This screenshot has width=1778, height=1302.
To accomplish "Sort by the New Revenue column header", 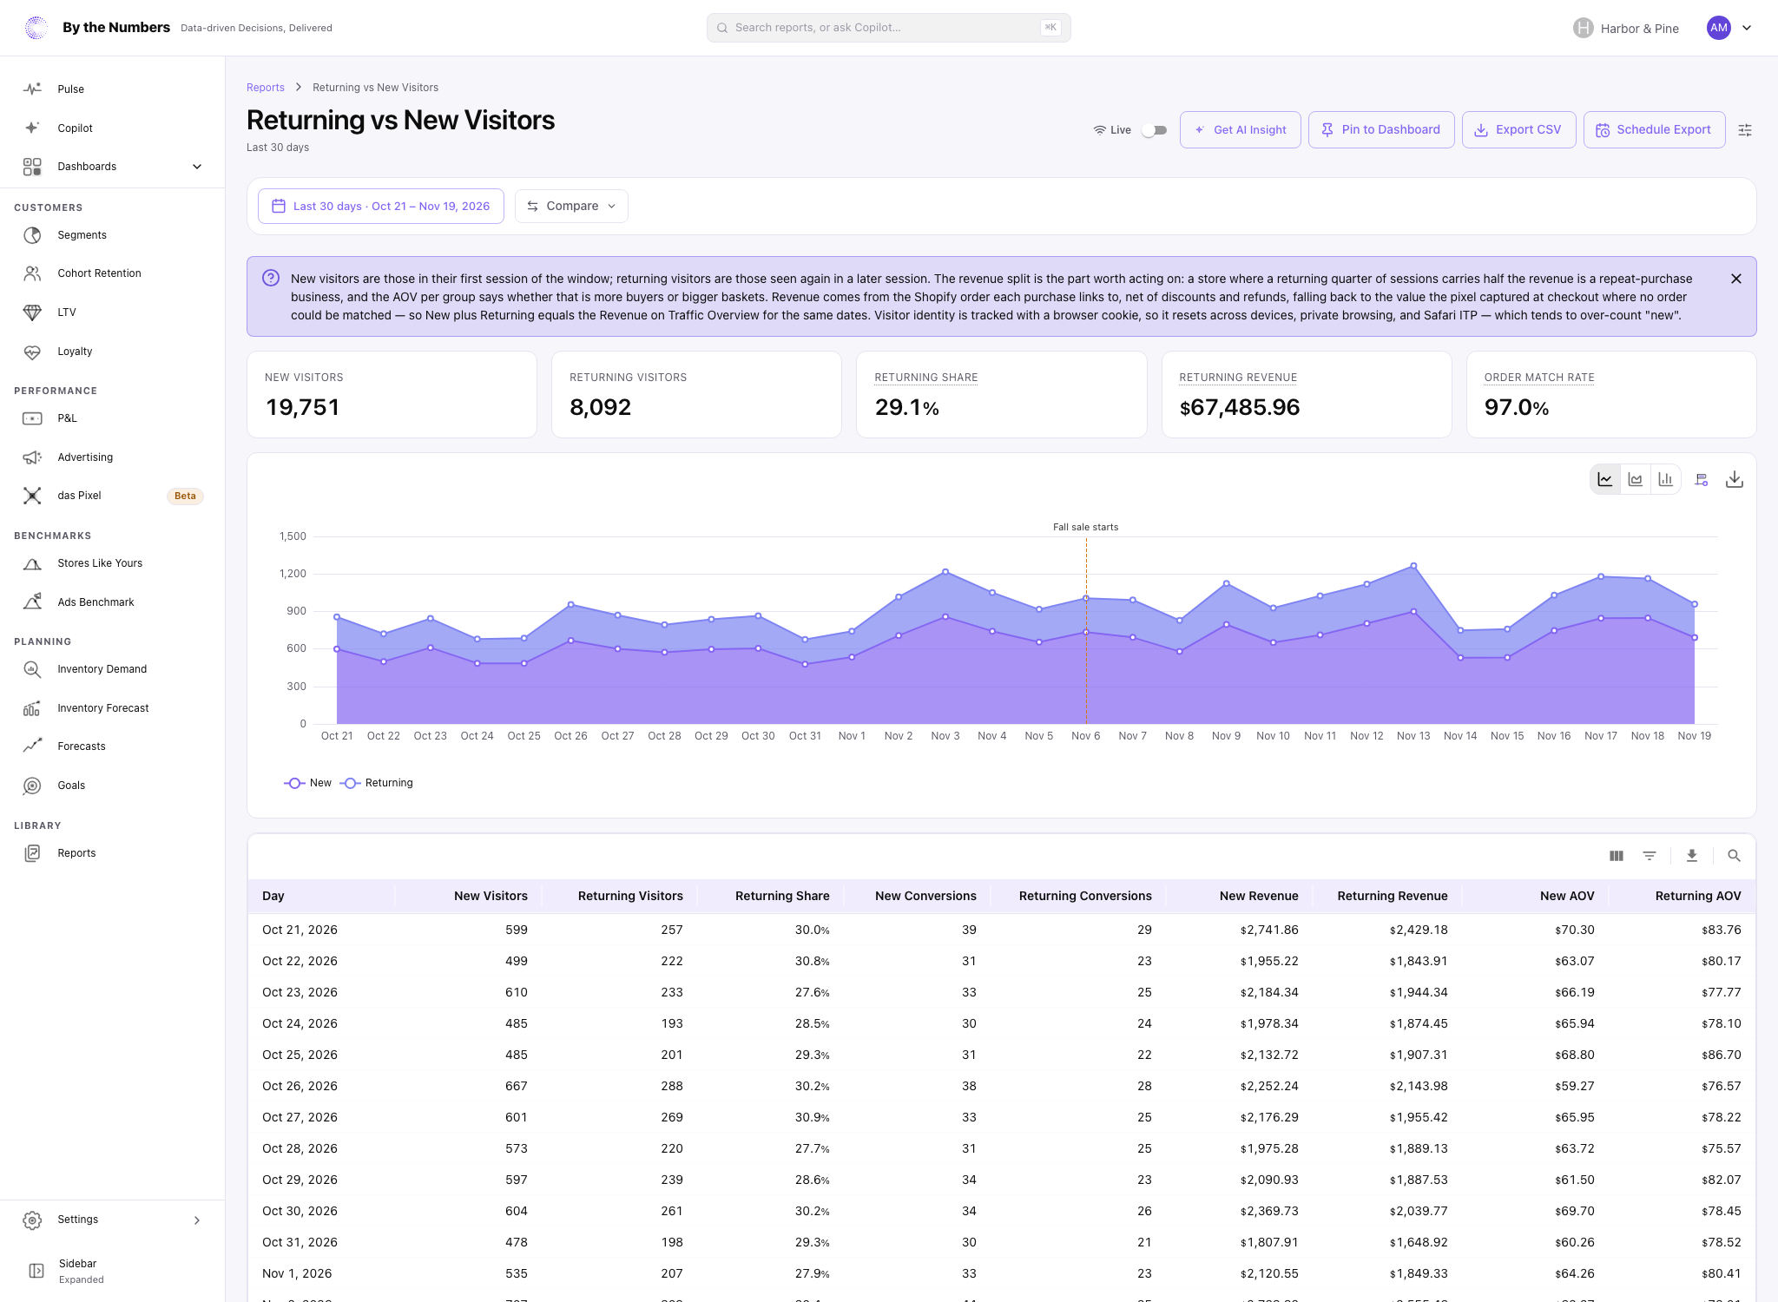I will [1259, 896].
